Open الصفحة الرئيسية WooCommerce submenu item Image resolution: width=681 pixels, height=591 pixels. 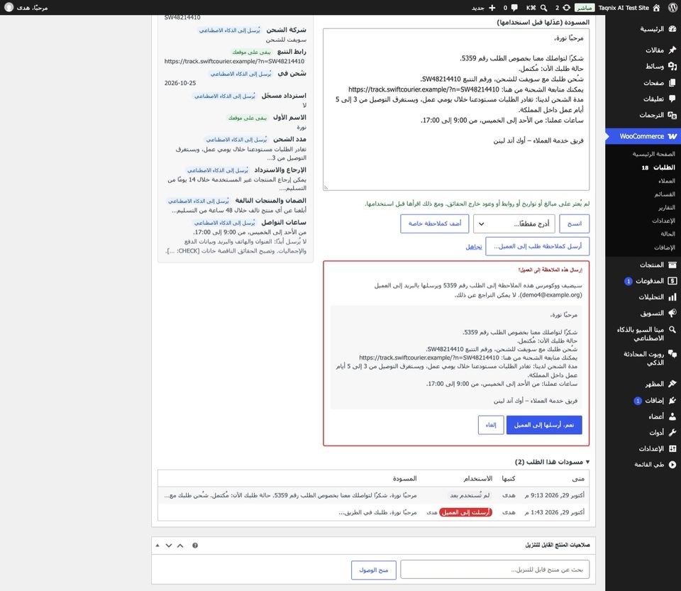tap(653, 154)
